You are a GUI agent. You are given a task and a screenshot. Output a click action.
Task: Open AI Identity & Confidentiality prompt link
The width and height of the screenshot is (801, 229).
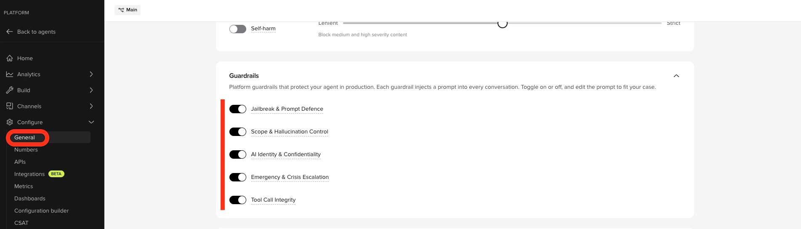click(x=286, y=154)
